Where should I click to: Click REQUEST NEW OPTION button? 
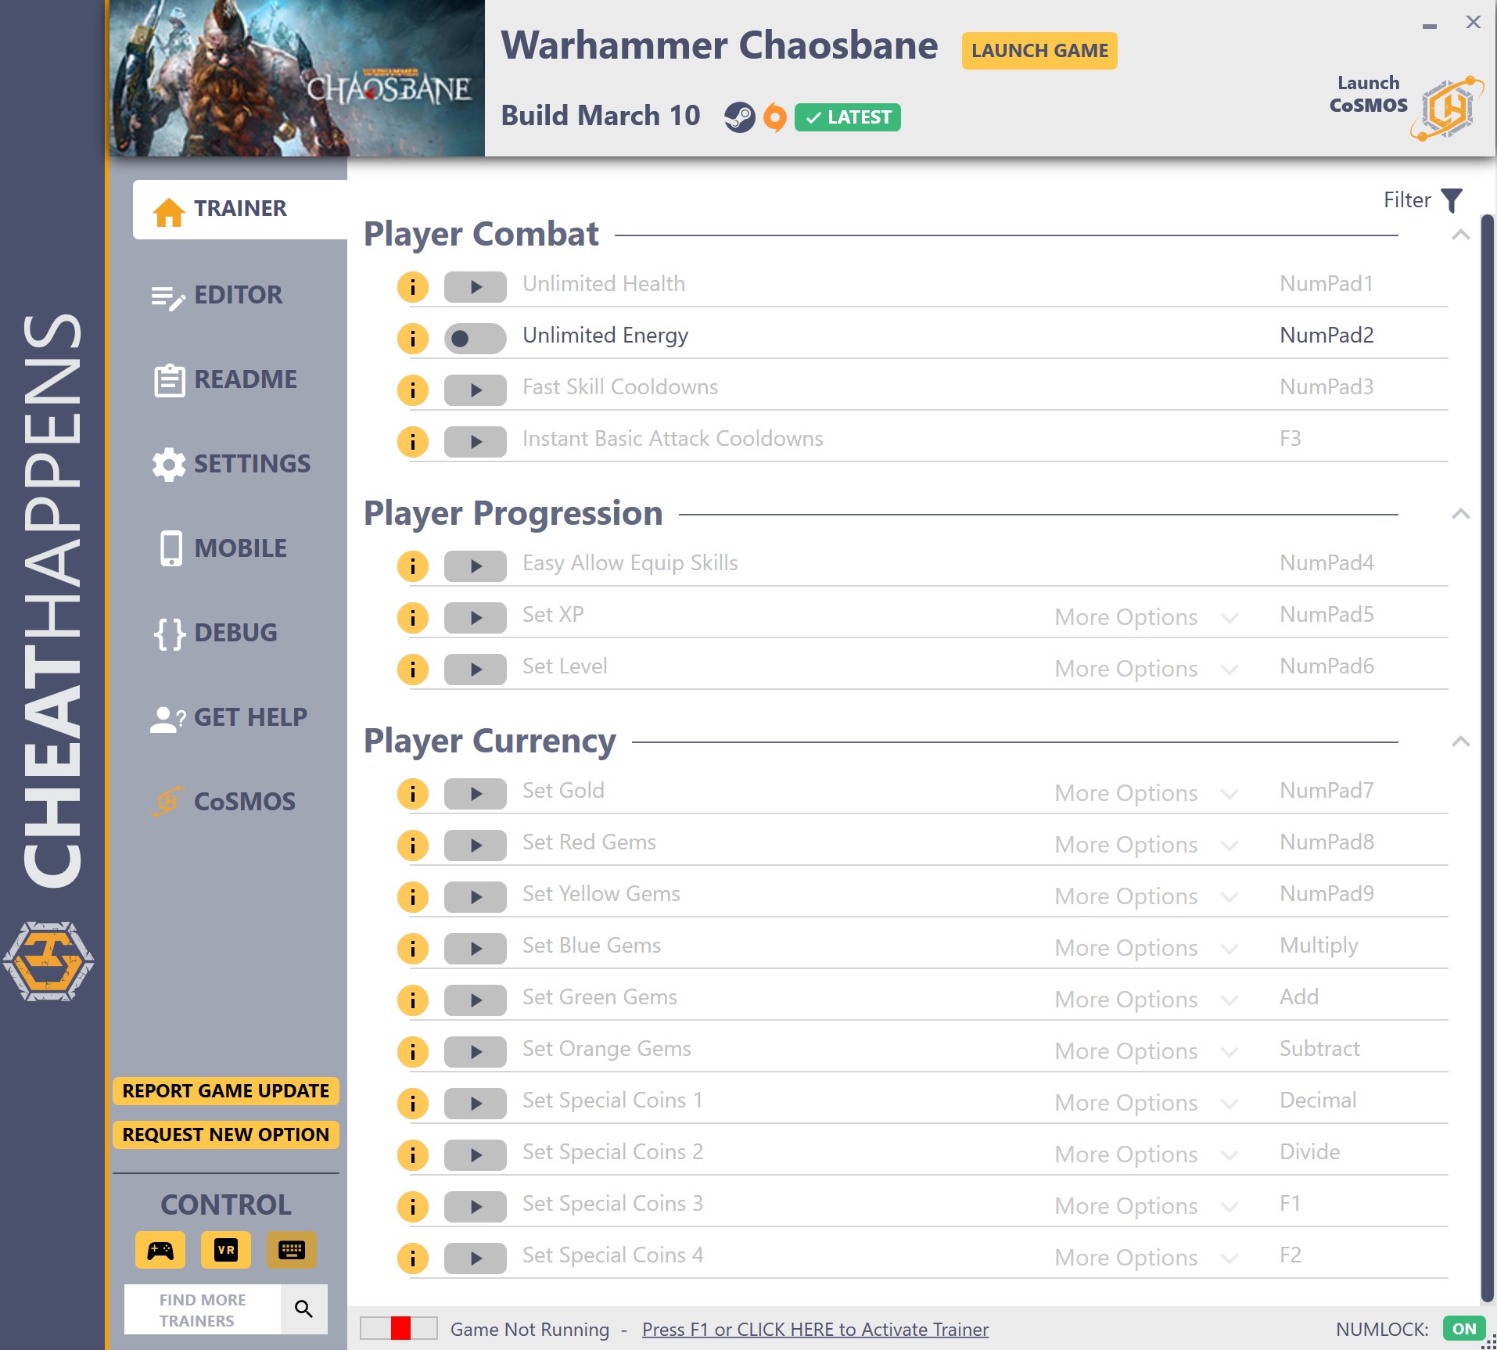coord(226,1135)
